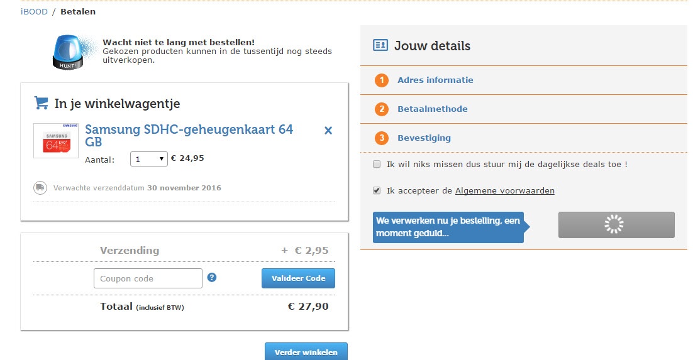Click the blue Hunt siren icon
The height and width of the screenshot is (360, 693).
[x=70, y=52]
